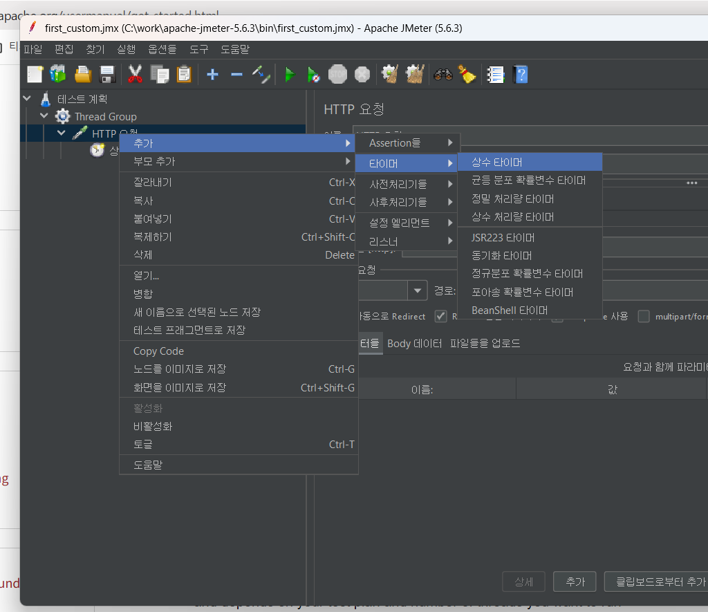
Task: Choose Copy Code from context menu
Action: pyautogui.click(x=239, y=351)
